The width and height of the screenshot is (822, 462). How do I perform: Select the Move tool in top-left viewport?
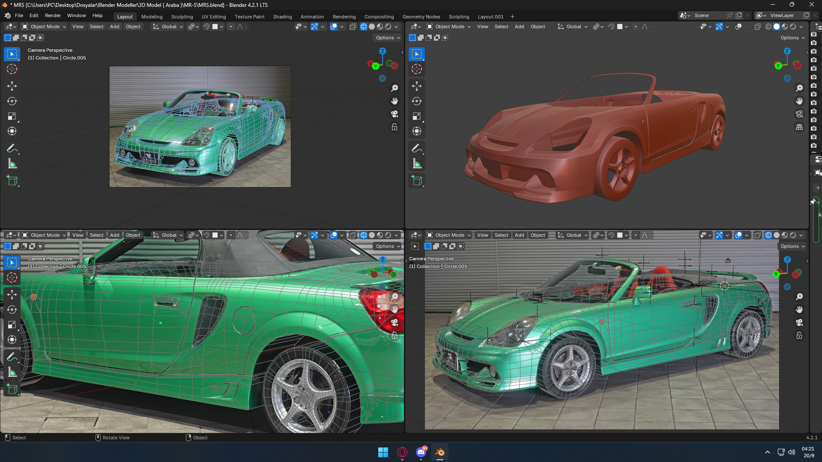(12, 86)
